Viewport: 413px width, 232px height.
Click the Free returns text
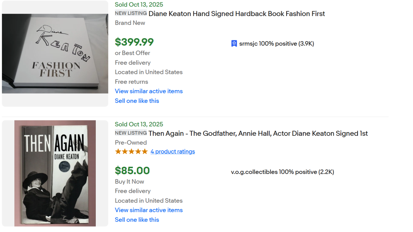pos(131,82)
